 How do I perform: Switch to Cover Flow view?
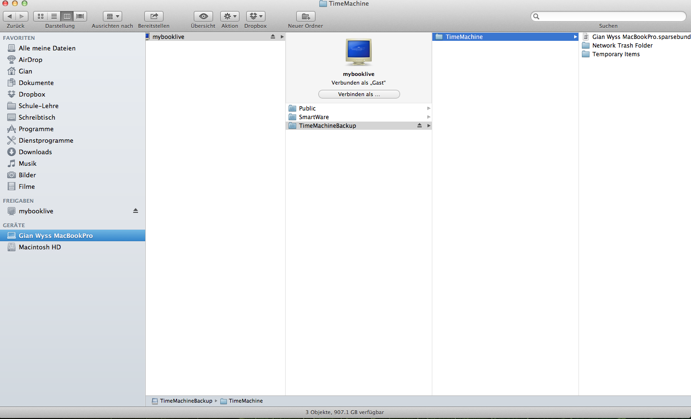coord(80,16)
